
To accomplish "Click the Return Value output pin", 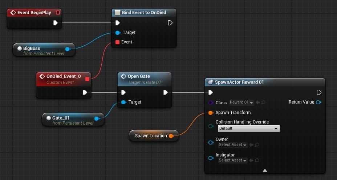I will [318, 102].
